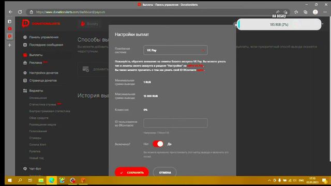
Task: Open Панель управления in the sidebar
Action: 43,37
